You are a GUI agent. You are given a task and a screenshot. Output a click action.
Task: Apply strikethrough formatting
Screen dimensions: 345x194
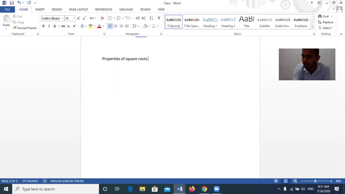pos(63,26)
